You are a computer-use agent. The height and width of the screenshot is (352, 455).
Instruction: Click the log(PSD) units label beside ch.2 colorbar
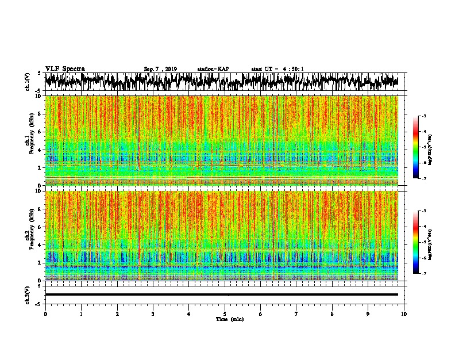pos(430,244)
